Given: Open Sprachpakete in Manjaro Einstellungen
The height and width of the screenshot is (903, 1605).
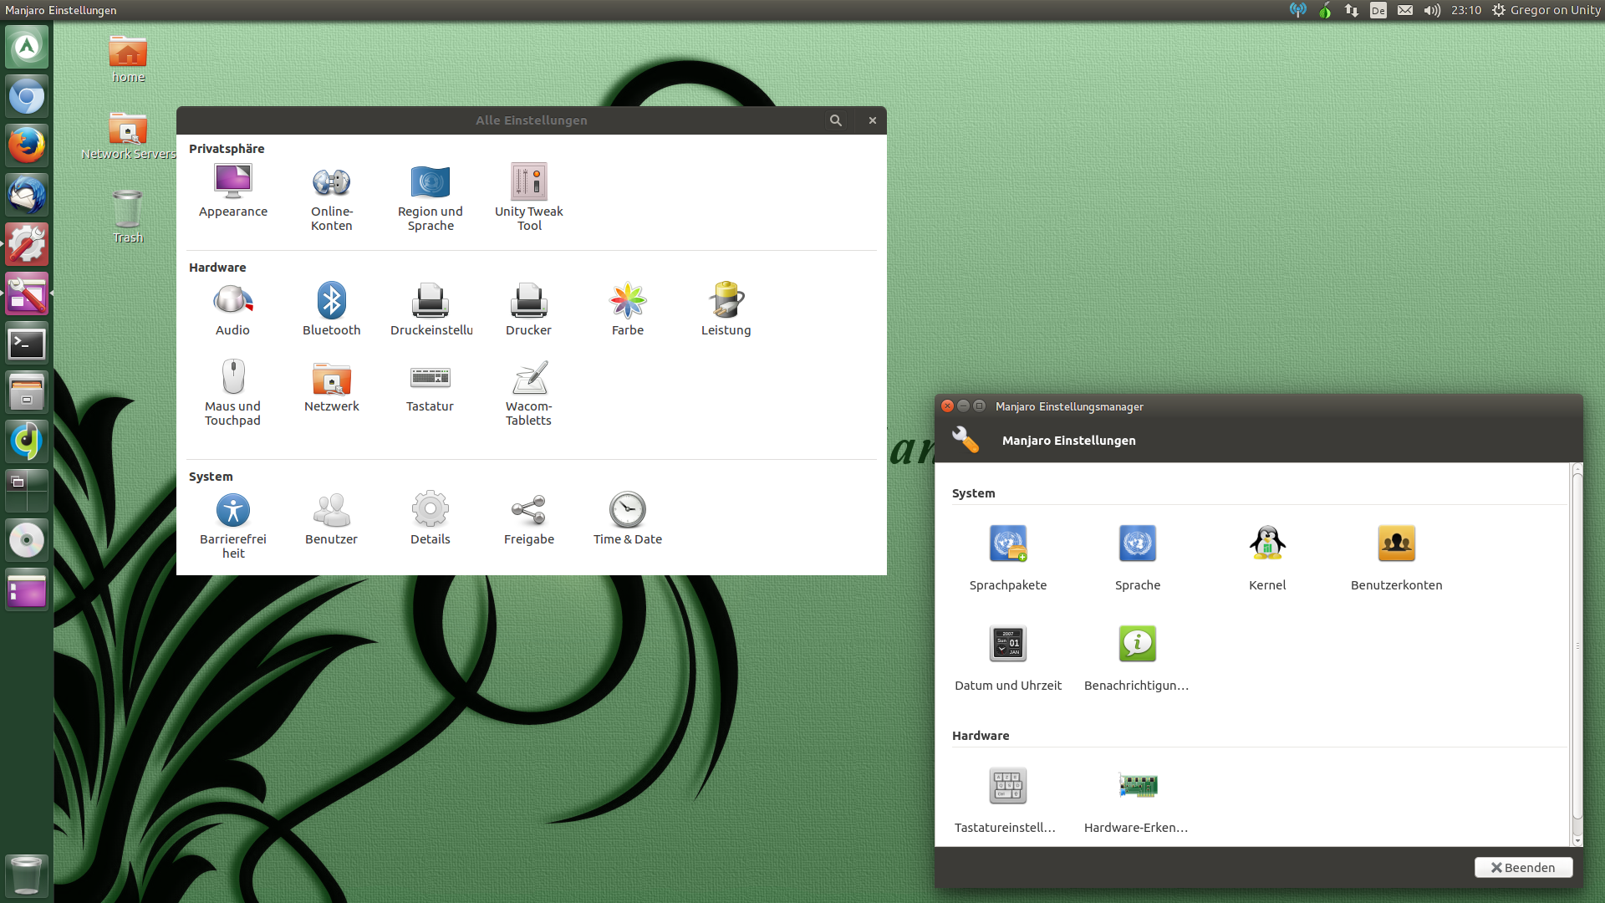Looking at the screenshot, I should 1007,557.
